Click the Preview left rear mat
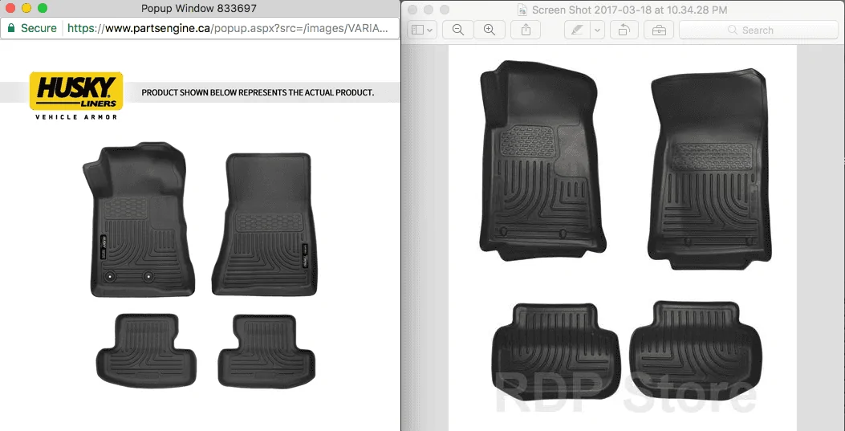Image resolution: width=845 pixels, height=431 pixels. [x=555, y=352]
